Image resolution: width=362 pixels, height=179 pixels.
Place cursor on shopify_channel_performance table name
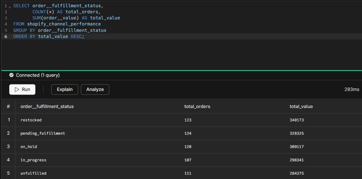click(x=64, y=24)
